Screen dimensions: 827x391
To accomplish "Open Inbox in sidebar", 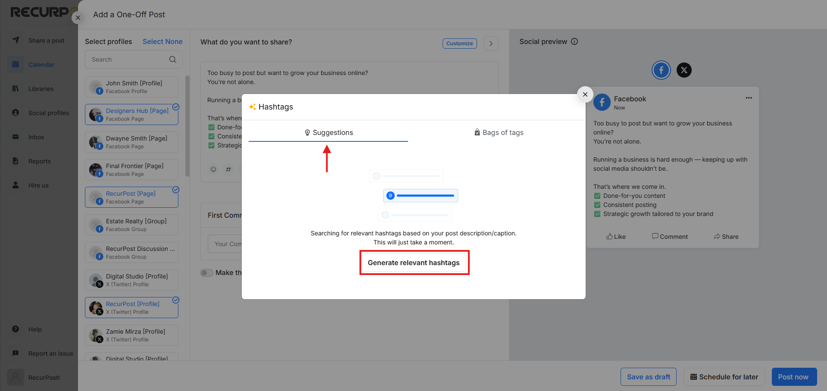I will click(36, 137).
